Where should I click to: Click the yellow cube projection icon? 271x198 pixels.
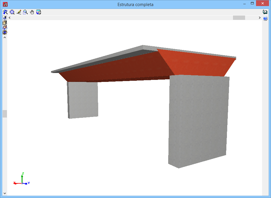[x=5, y=23]
